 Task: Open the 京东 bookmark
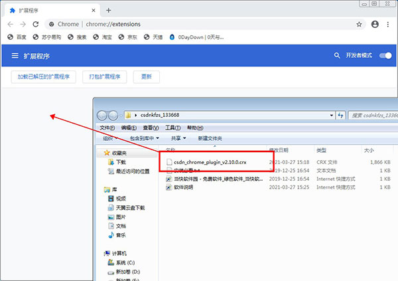[128, 37]
